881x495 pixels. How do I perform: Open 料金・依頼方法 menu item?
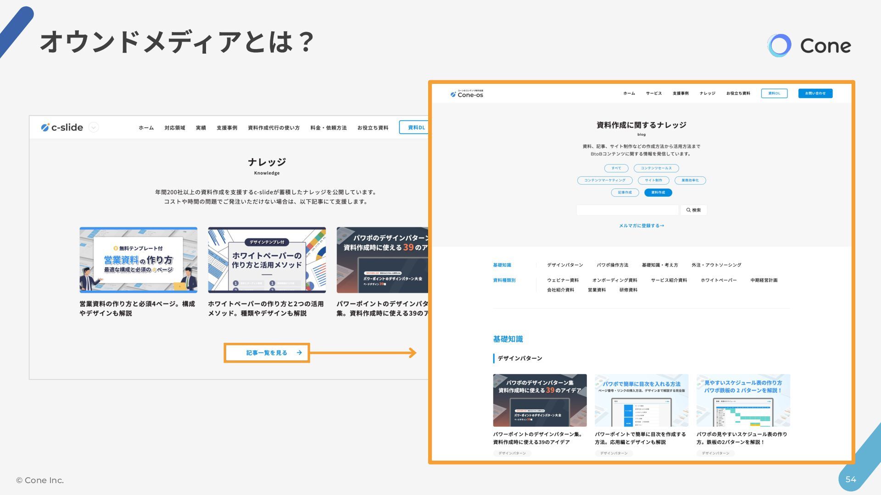(x=328, y=128)
